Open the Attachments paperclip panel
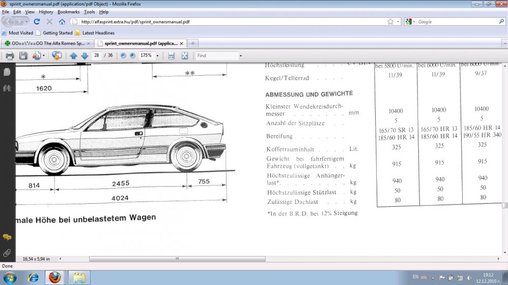The image size is (508, 285). 7,252
